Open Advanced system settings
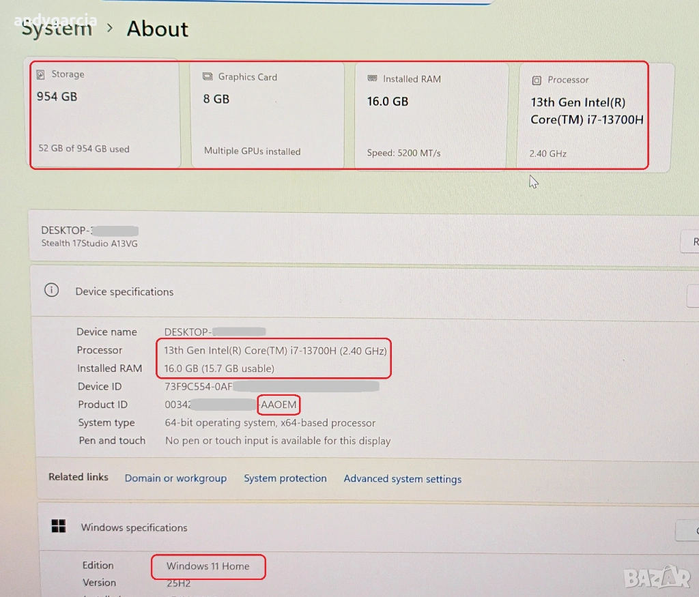 tap(403, 479)
